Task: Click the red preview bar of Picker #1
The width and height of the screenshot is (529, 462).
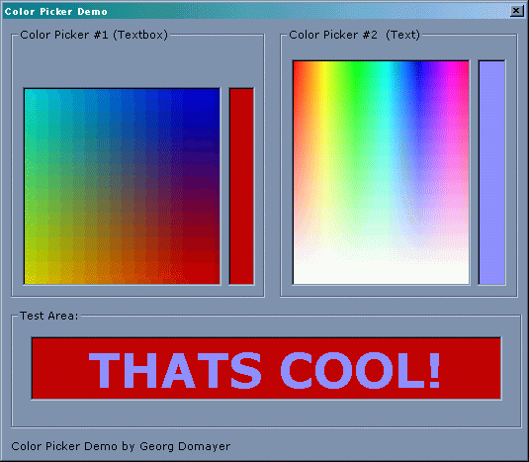Action: point(241,186)
